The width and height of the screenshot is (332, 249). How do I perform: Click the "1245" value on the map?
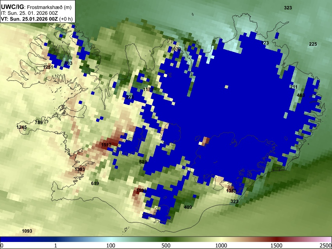click(x=21, y=127)
